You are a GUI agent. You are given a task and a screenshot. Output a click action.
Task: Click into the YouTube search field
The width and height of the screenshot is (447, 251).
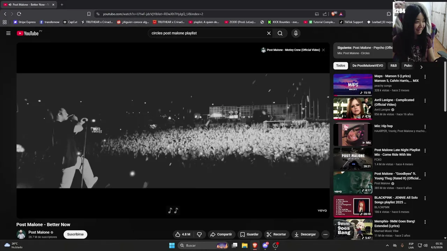coord(208,33)
